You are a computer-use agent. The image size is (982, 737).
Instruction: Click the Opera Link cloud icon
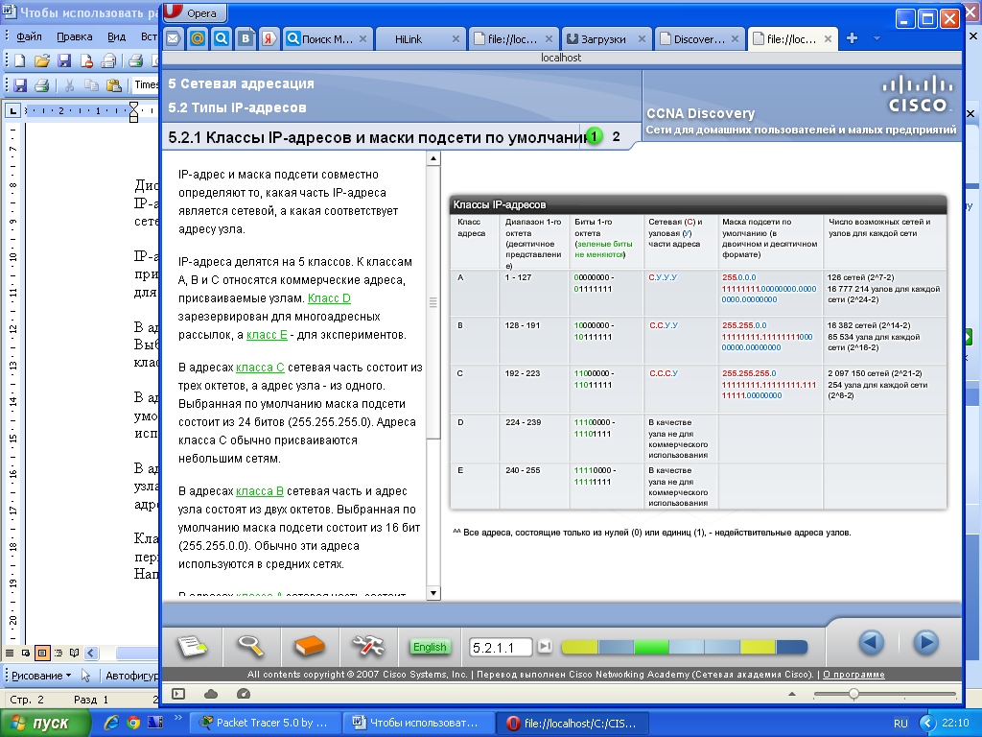click(211, 694)
